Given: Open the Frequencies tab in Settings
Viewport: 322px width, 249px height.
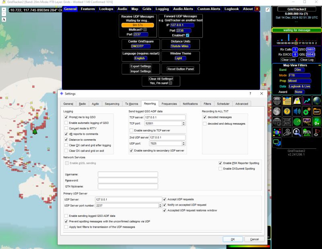Looking at the screenshot, I should (169, 104).
